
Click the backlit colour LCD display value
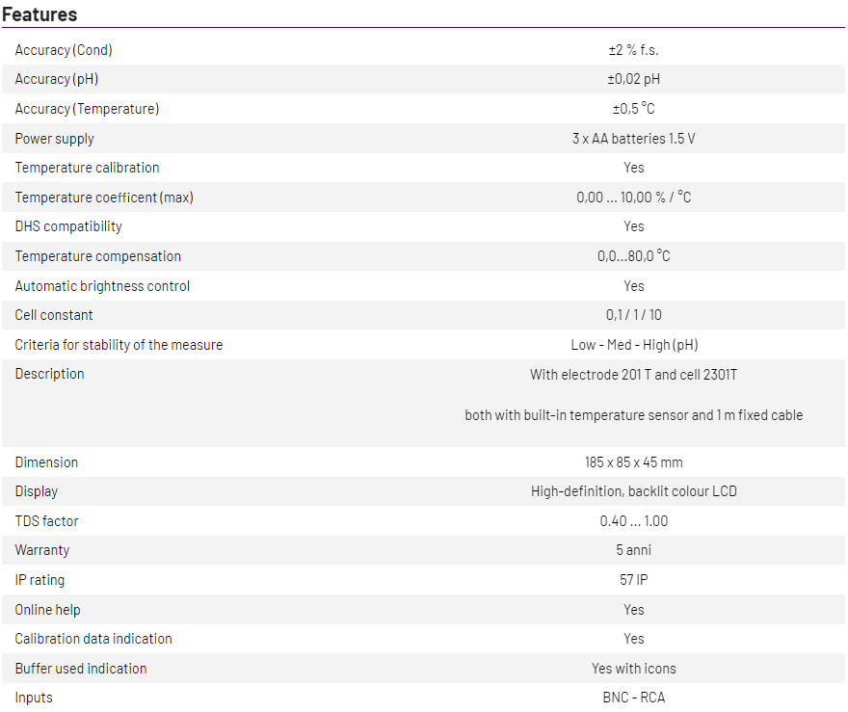pyautogui.click(x=633, y=491)
